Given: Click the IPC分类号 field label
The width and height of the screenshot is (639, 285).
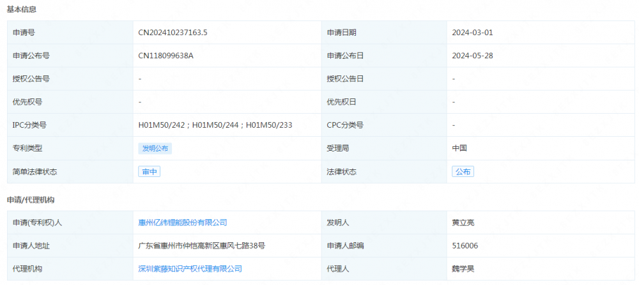Looking at the screenshot, I should 29,125.
